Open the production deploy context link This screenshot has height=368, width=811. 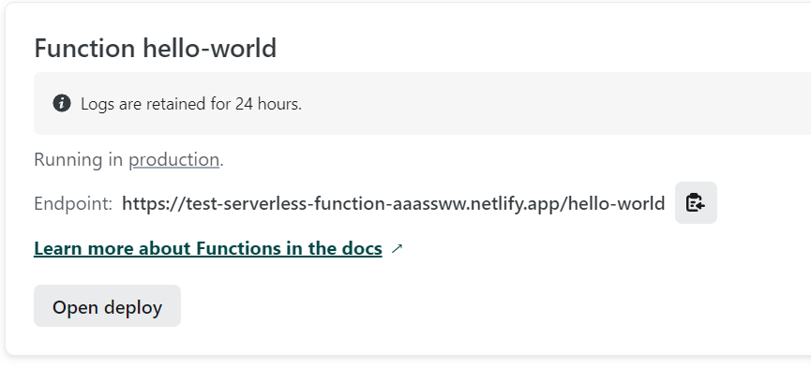tap(173, 160)
